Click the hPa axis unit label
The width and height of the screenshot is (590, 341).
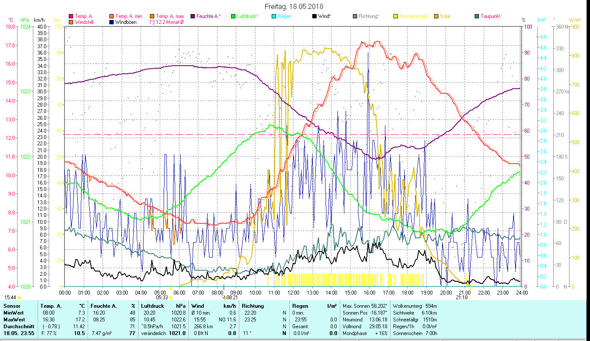25,20
